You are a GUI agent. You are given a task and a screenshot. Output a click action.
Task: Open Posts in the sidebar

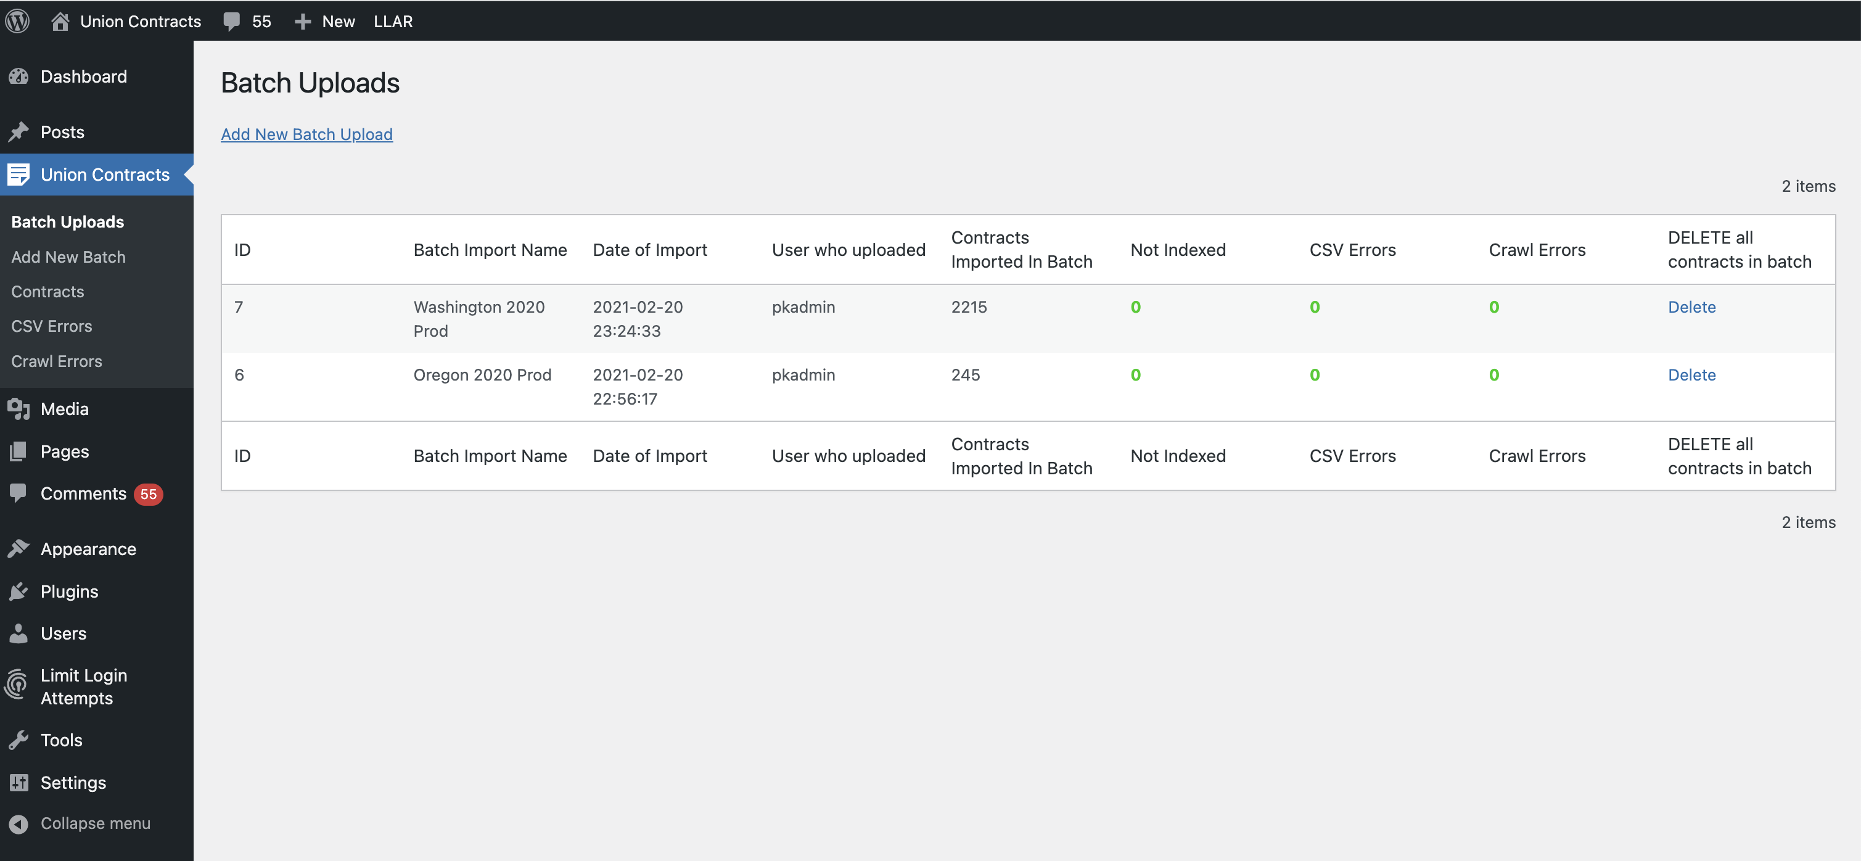pos(62,132)
